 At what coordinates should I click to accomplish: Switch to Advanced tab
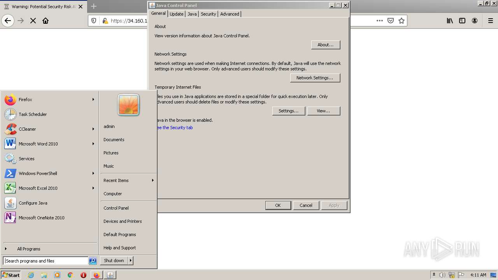click(230, 14)
